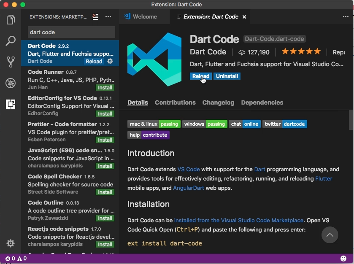This screenshot has height=264, width=354.
Task: Switch to the Welcome tab
Action: pos(144,17)
